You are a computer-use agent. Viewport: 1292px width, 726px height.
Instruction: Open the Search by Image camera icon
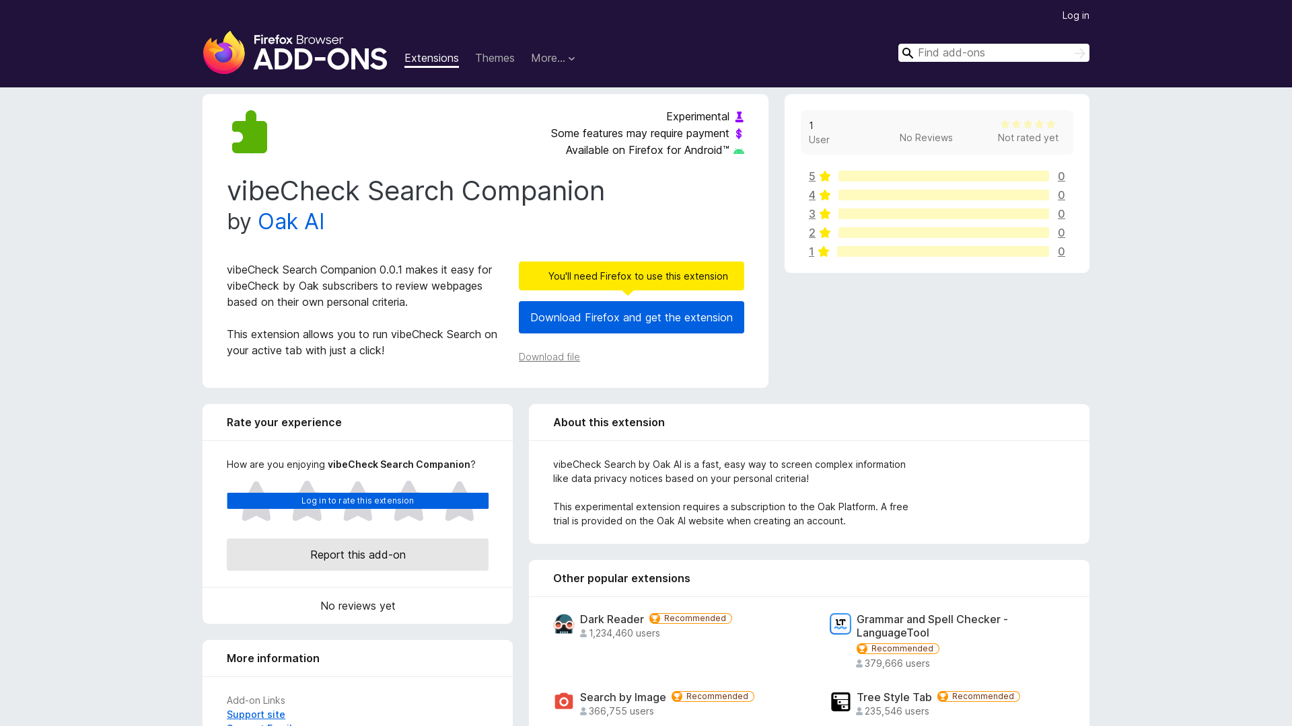point(564,702)
